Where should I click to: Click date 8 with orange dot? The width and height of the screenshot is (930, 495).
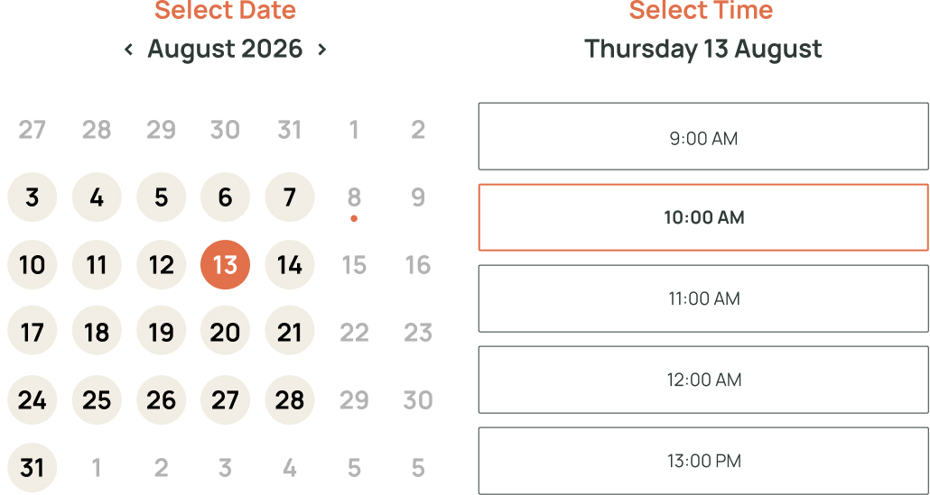pos(354,198)
